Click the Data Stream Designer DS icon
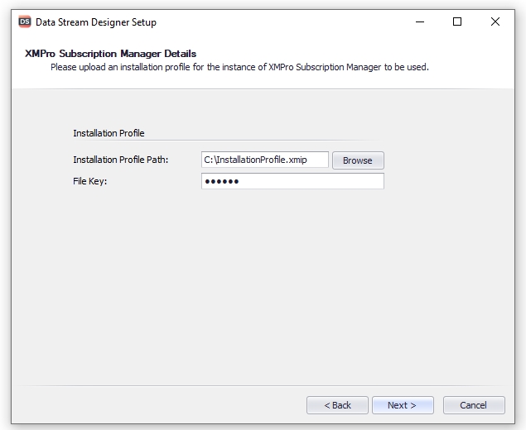Screen dimensions: 526x430 [x=25, y=21]
